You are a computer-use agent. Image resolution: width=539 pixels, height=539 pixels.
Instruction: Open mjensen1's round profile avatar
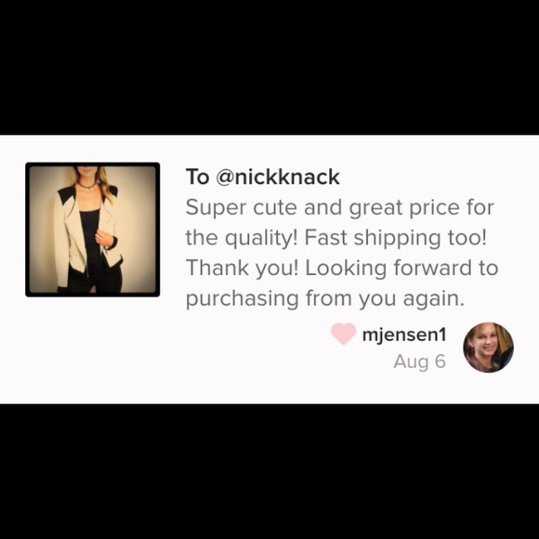(488, 348)
